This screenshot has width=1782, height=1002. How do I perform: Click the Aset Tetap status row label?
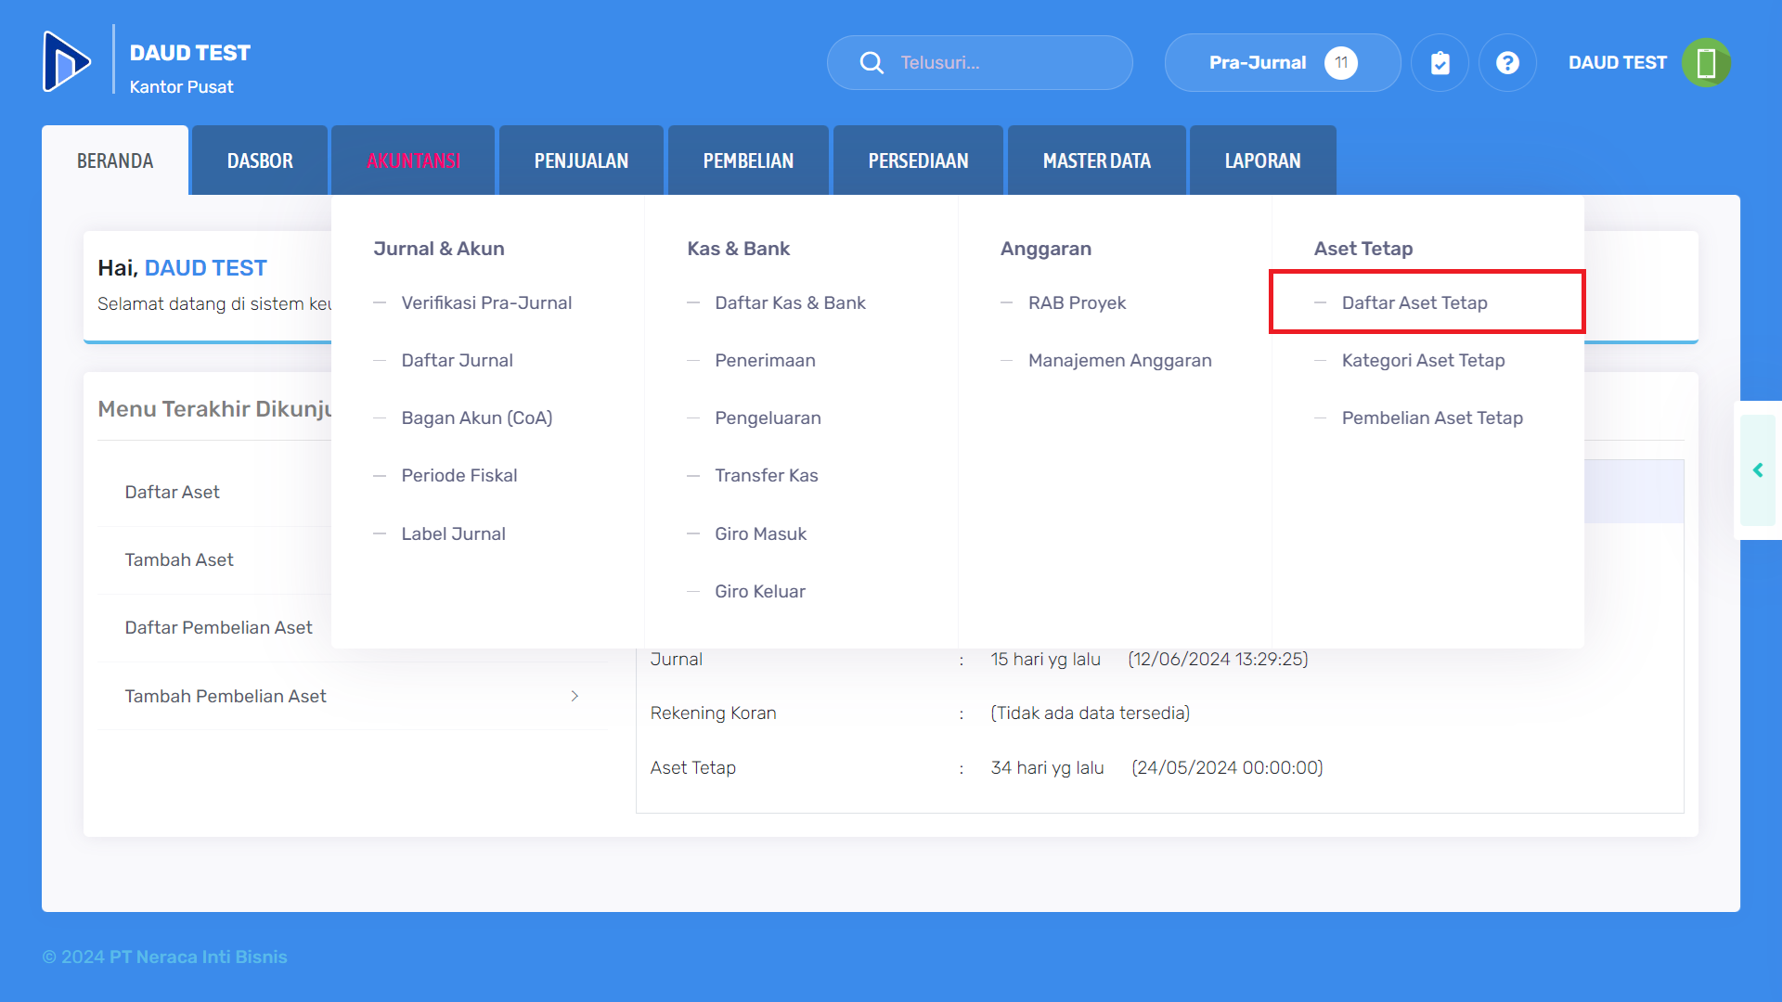[692, 767]
